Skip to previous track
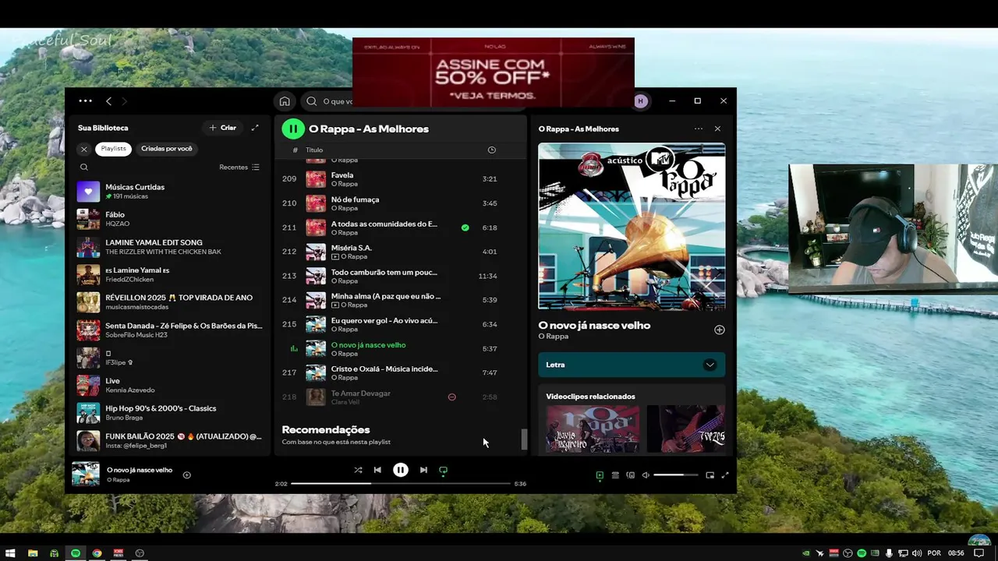The width and height of the screenshot is (998, 561). point(377,470)
